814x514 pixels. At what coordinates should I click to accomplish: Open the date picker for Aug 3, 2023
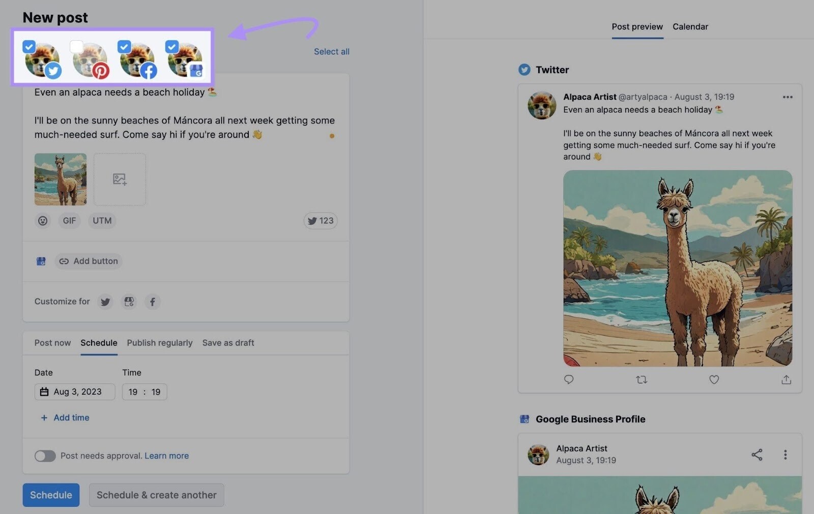pyautogui.click(x=74, y=392)
